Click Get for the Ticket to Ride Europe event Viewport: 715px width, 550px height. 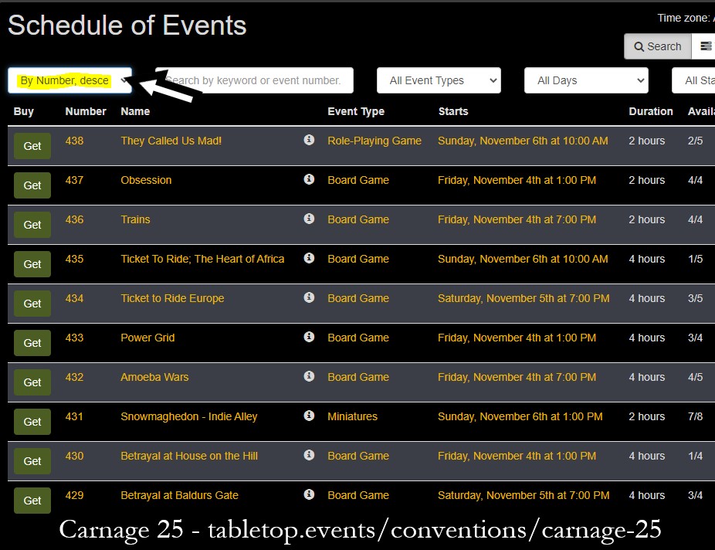[32, 304]
